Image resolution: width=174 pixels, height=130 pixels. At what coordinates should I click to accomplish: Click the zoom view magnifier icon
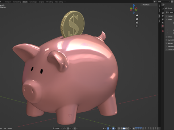coord(137,16)
